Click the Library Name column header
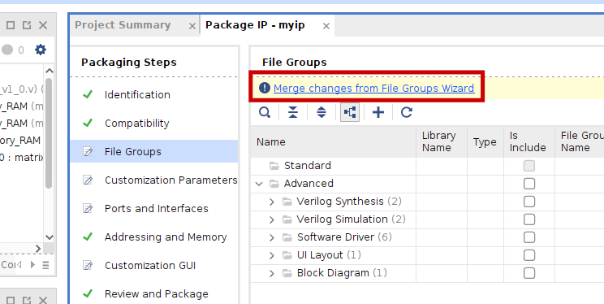Screen dimensions: 604x304 pyautogui.click(x=442, y=141)
